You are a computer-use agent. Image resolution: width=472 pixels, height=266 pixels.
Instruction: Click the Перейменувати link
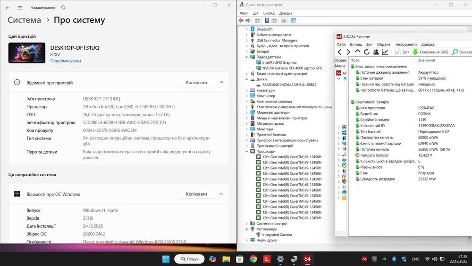pos(66,61)
